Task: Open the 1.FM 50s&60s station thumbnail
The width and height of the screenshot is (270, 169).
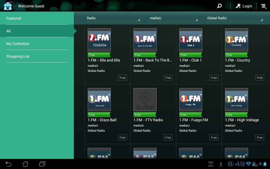Action: coord(99,40)
